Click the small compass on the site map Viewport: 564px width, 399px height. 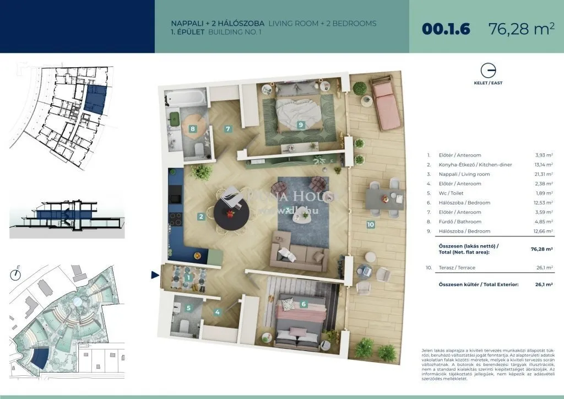15,274
